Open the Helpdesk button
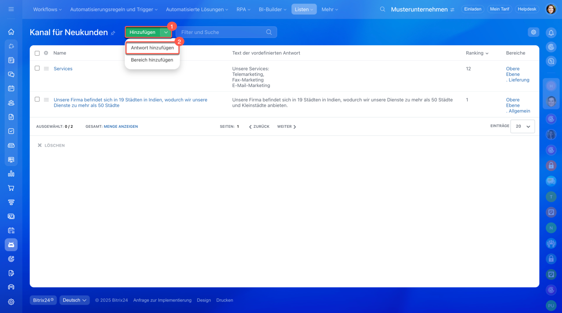The image size is (562, 313). coord(527,9)
